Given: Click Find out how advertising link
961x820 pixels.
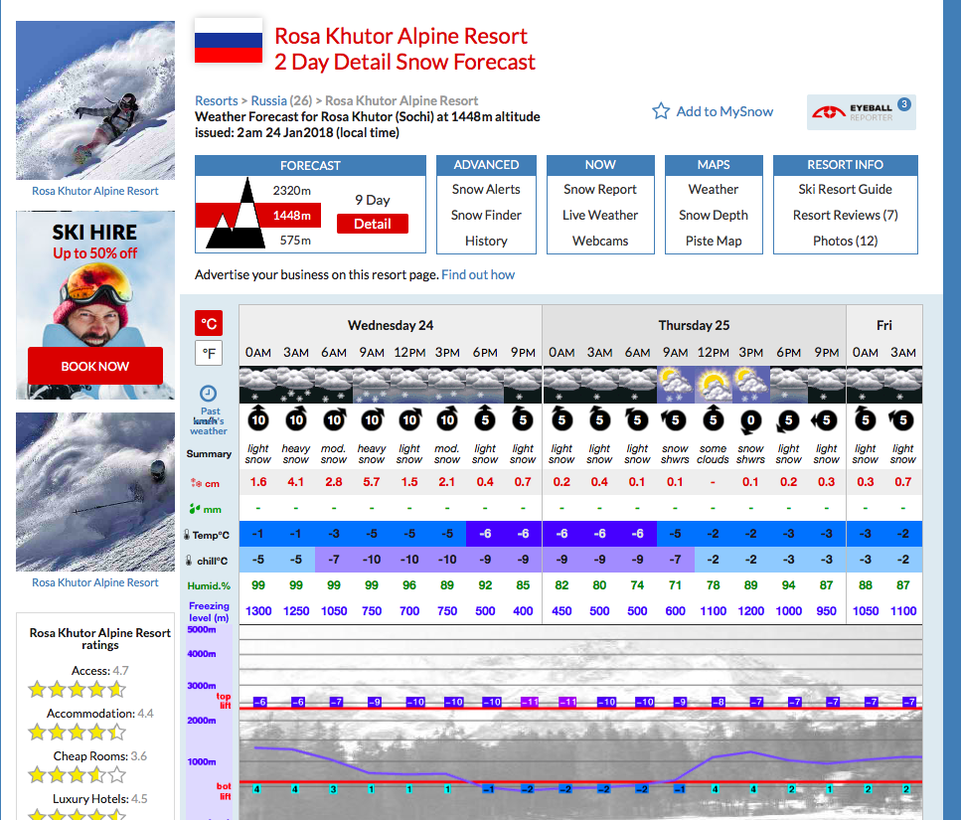Looking at the screenshot, I should click(478, 274).
